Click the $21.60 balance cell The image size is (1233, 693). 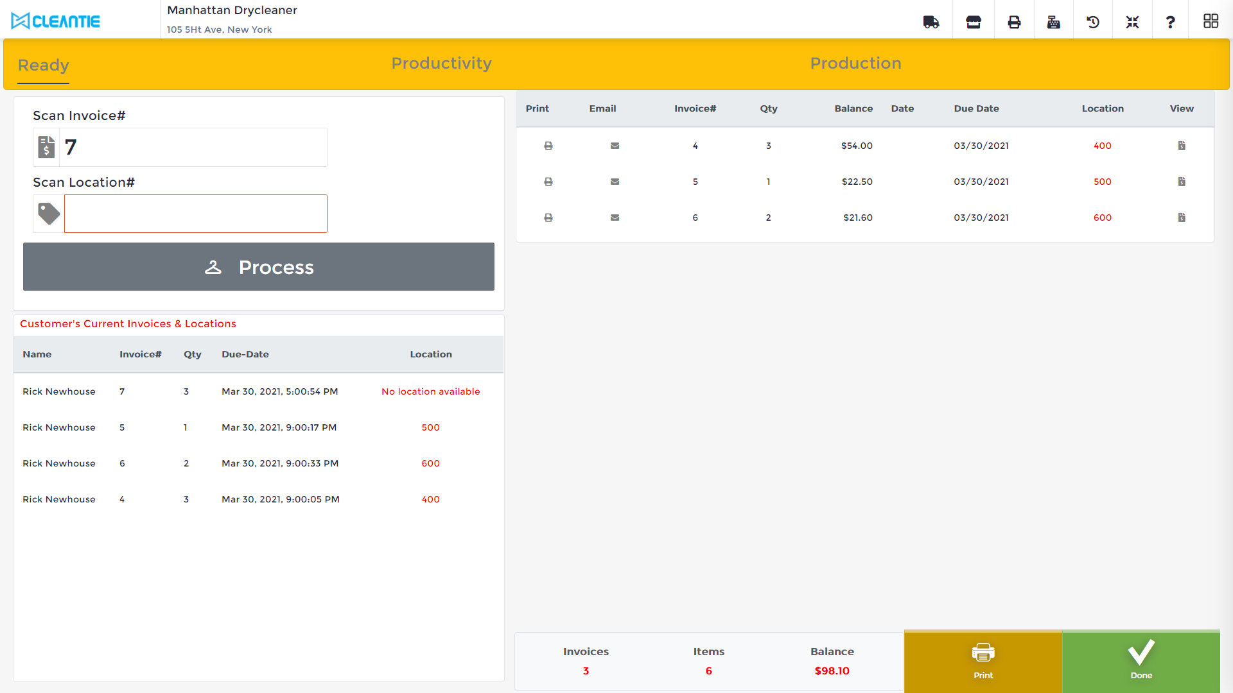pos(858,218)
